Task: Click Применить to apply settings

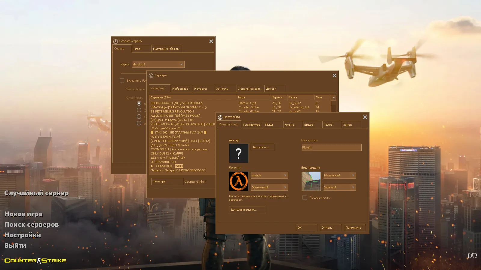Action: [x=354, y=228]
